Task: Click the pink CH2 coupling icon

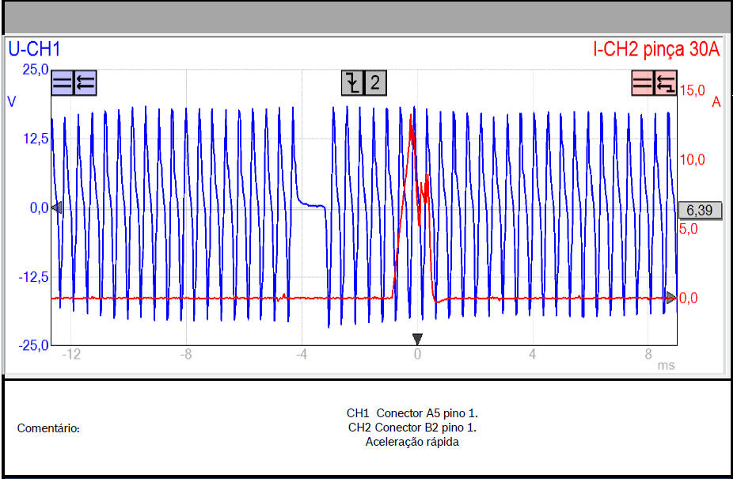Action: click(x=643, y=82)
